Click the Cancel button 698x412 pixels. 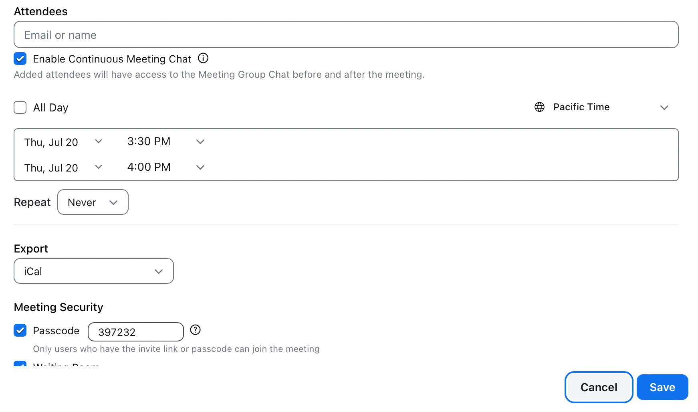[599, 387]
